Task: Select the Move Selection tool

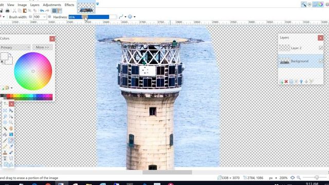Action: pos(11,117)
